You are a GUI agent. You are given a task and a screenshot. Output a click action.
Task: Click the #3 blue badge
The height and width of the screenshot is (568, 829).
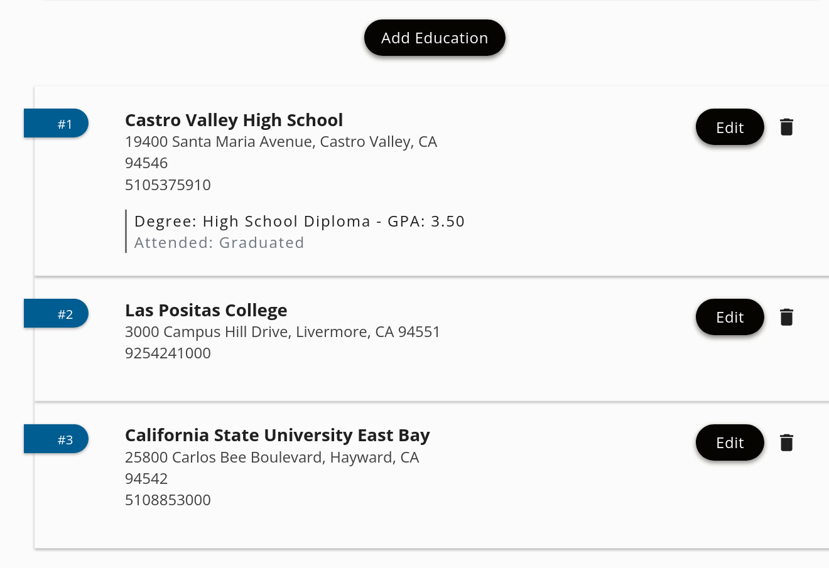(x=57, y=439)
